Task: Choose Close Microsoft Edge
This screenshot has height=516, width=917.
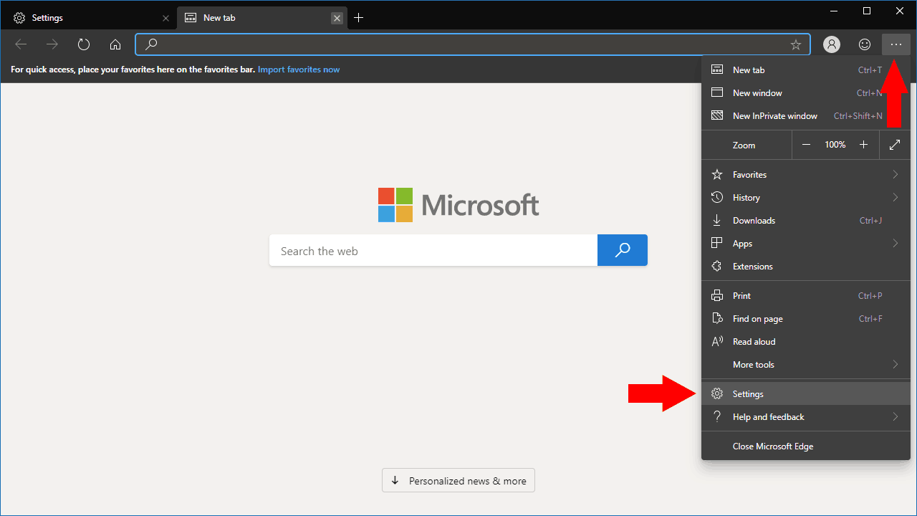Action: tap(806, 446)
